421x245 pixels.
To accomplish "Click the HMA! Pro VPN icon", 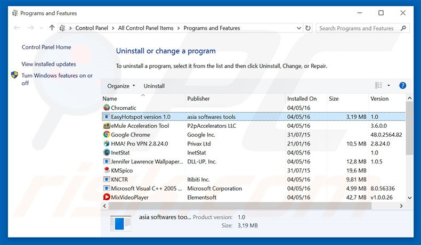I will (107, 144).
